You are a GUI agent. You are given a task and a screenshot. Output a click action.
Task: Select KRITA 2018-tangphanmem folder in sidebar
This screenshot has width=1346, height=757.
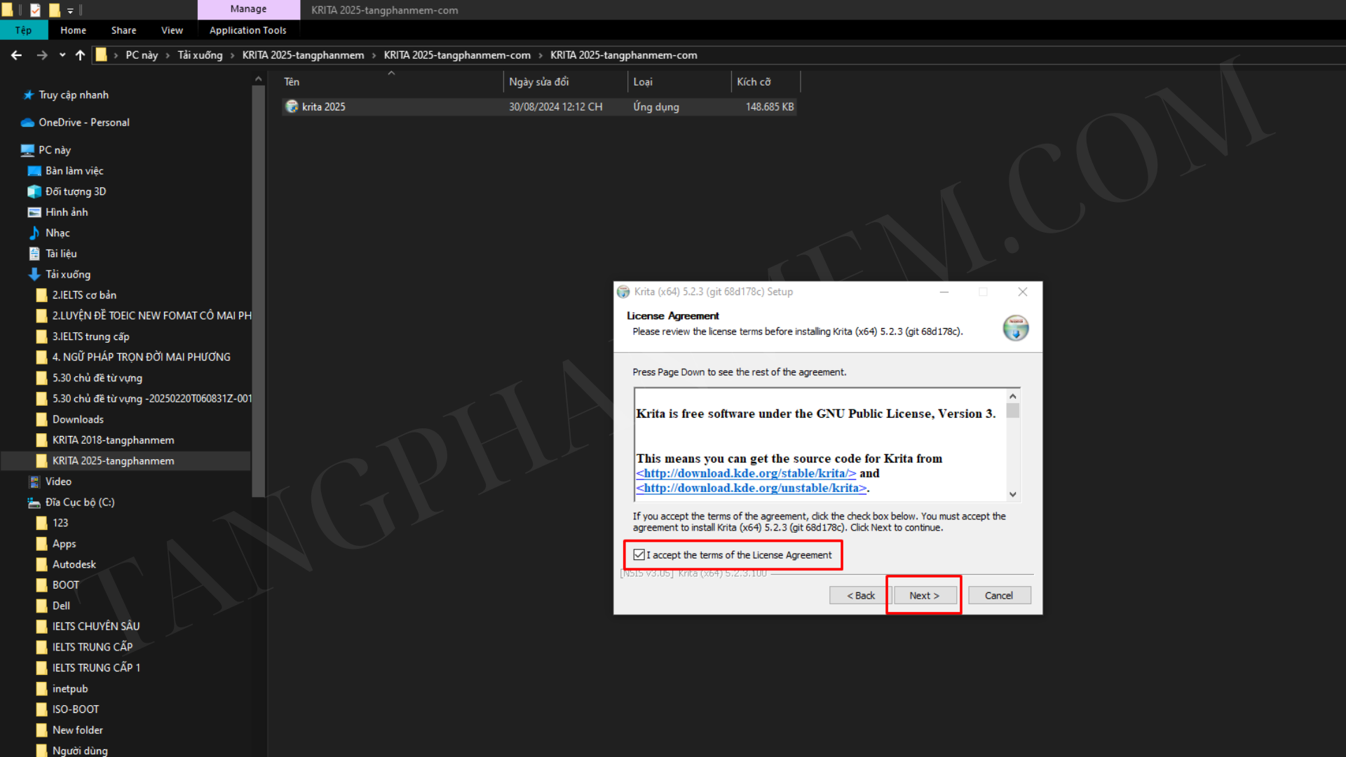[x=113, y=440]
